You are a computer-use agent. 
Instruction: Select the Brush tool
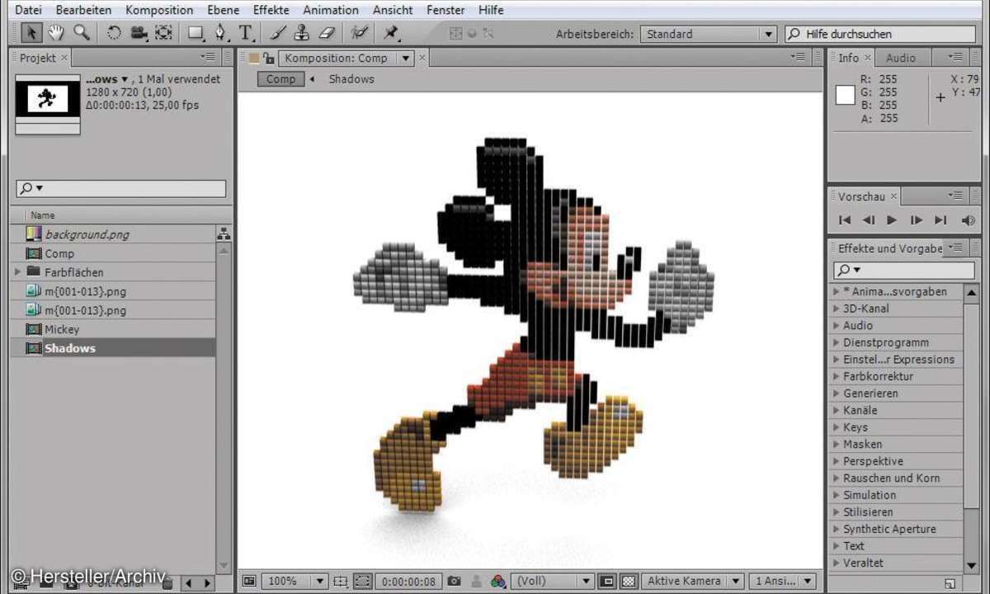click(x=278, y=33)
